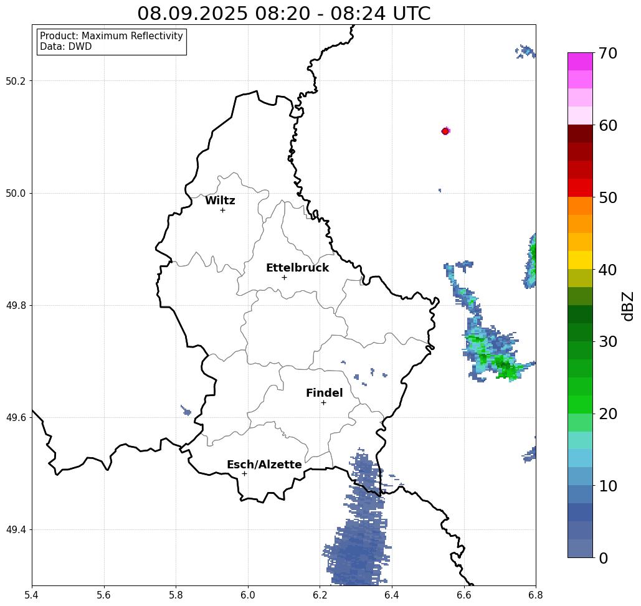641x606 pixels.
Task: Click the colorbar tick value 0
Action: click(x=604, y=558)
